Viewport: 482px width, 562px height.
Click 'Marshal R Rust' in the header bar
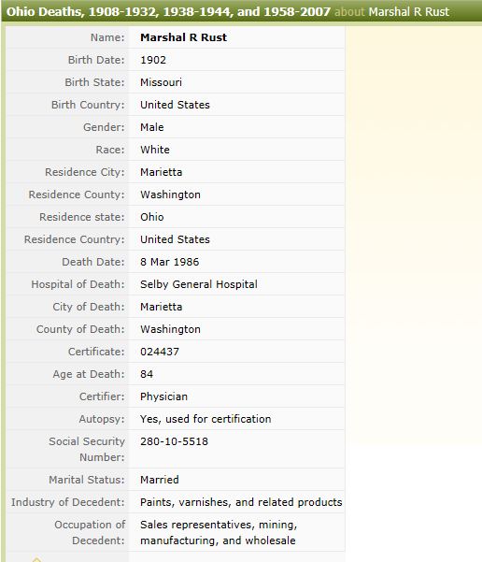(409, 12)
